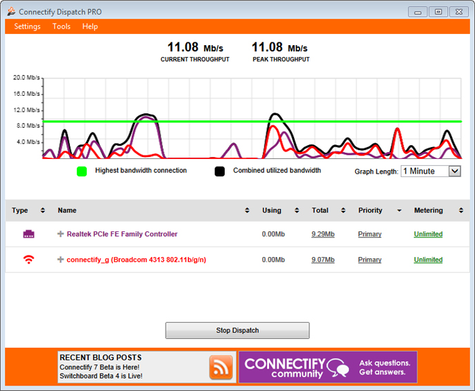475x391 pixels.
Task: Expand the Realtek PCIe FE Family Controller row
Action: click(60, 235)
